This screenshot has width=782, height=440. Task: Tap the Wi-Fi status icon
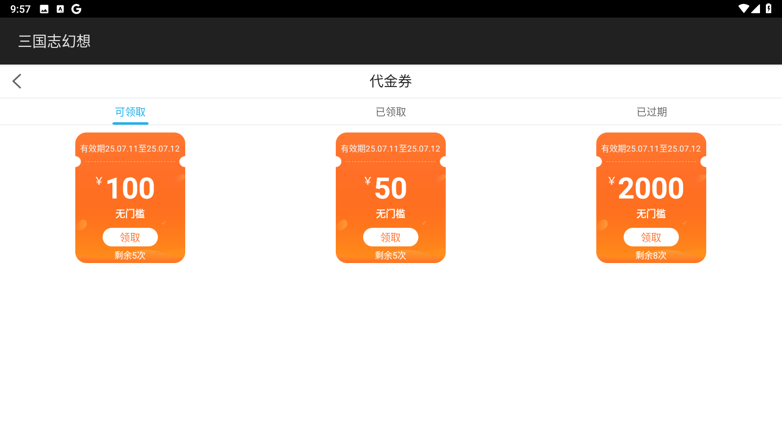click(x=743, y=9)
